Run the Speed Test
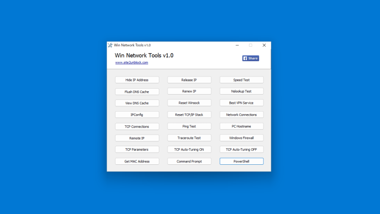 (242, 80)
